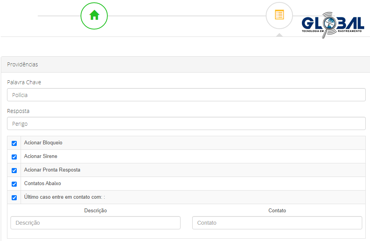The width and height of the screenshot is (370, 241).
Task: Click the 'Acionar Pronta Resposta' row text
Action: pyautogui.click(x=52, y=170)
